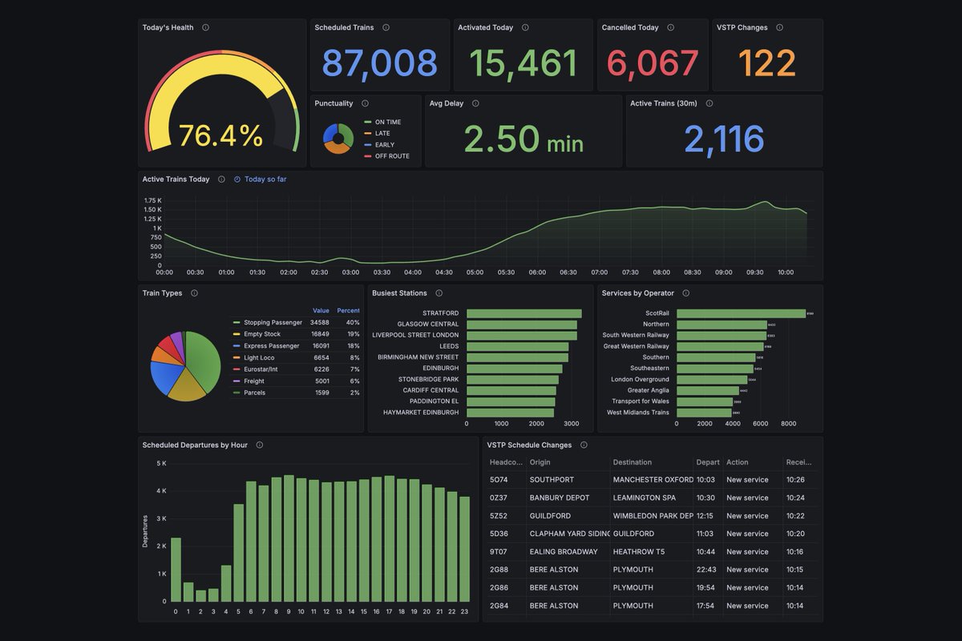Open Scheduled Trains panel title menu

[344, 27]
